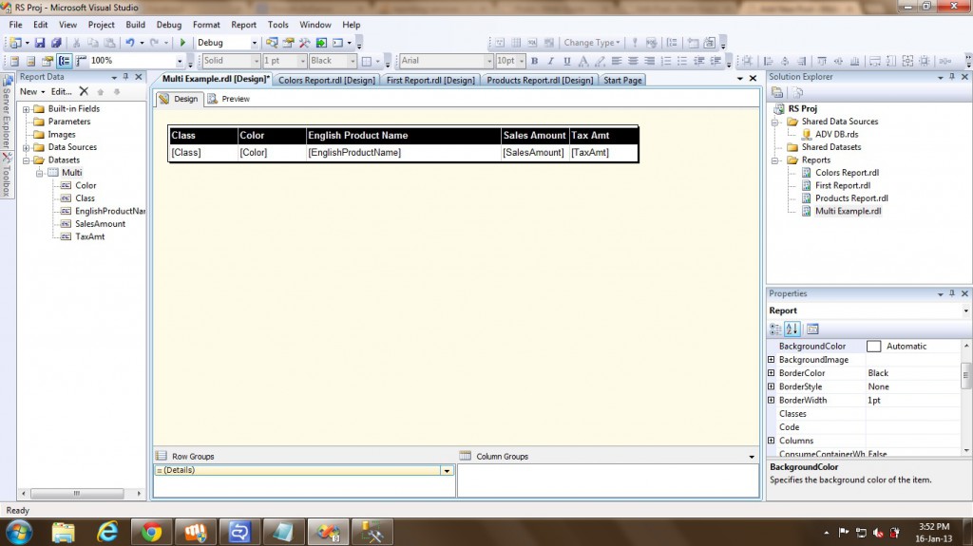The image size is (973, 546).
Task: Expand the BorderColor property group
Action: click(771, 373)
